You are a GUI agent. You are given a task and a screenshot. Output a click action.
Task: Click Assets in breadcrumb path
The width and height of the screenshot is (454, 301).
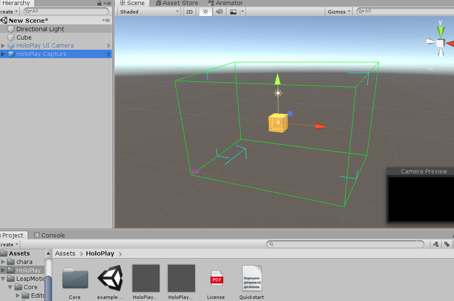pos(65,254)
